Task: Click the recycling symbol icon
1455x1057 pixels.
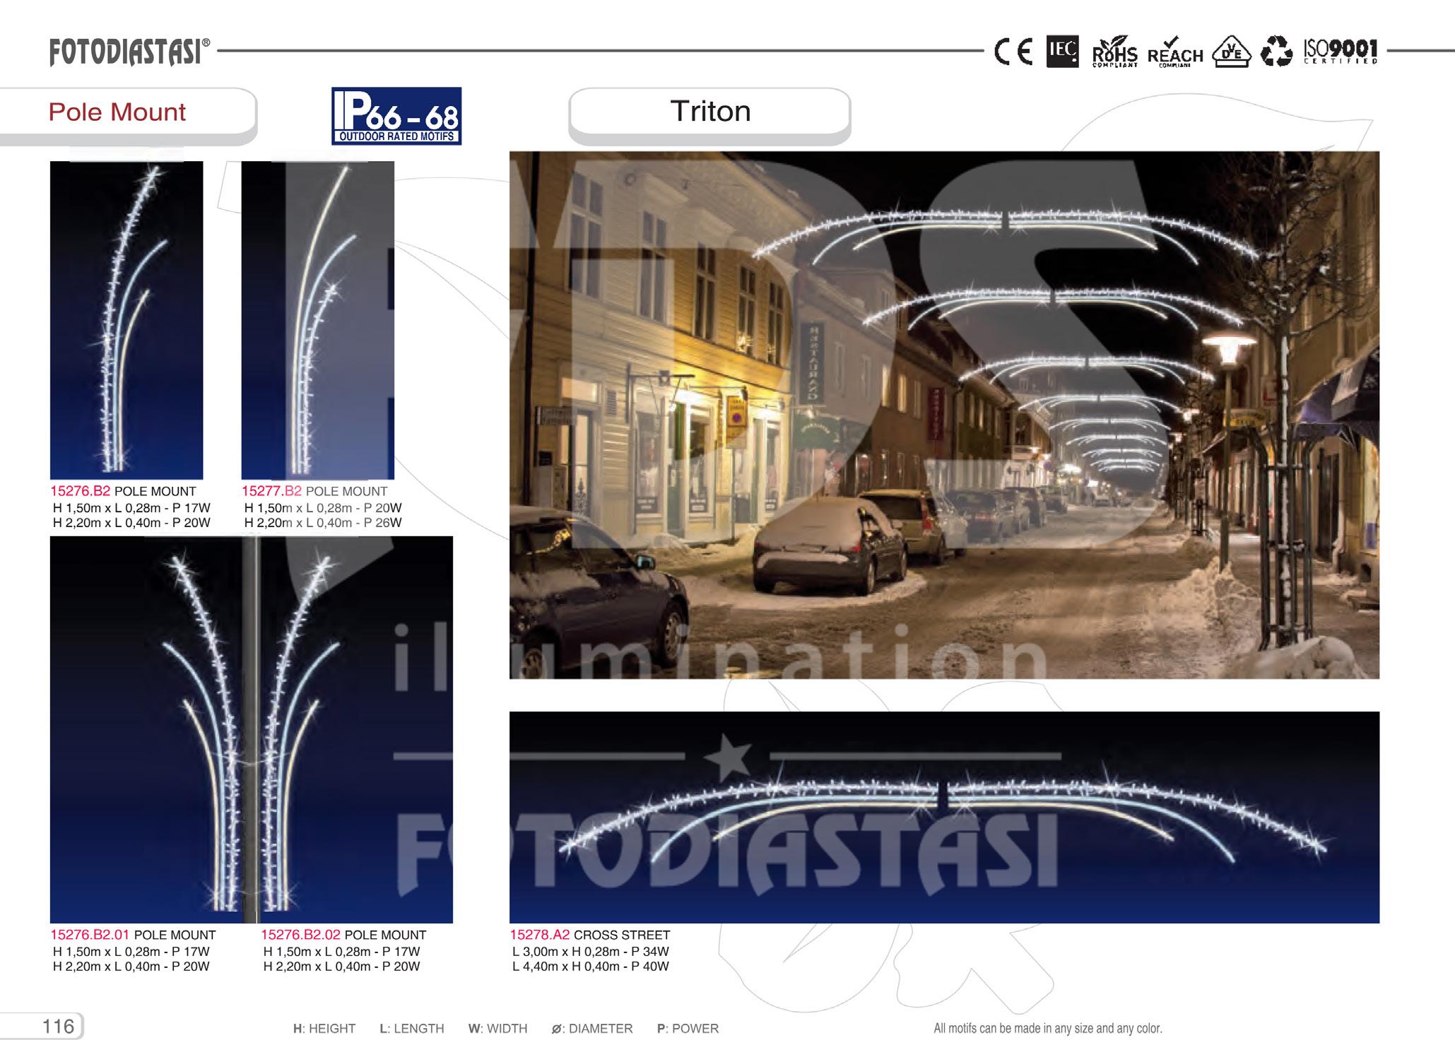Action: coord(1276,52)
